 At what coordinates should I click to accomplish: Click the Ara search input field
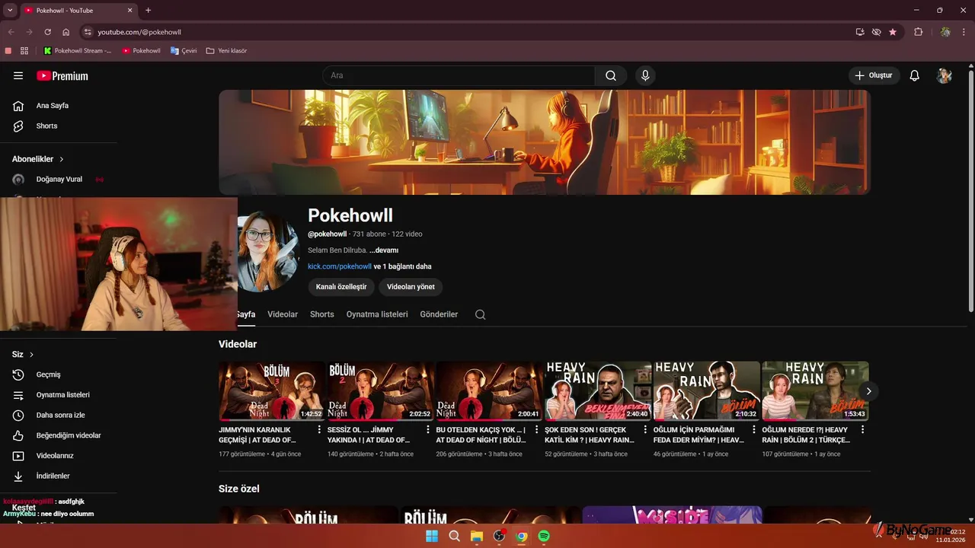tap(459, 75)
